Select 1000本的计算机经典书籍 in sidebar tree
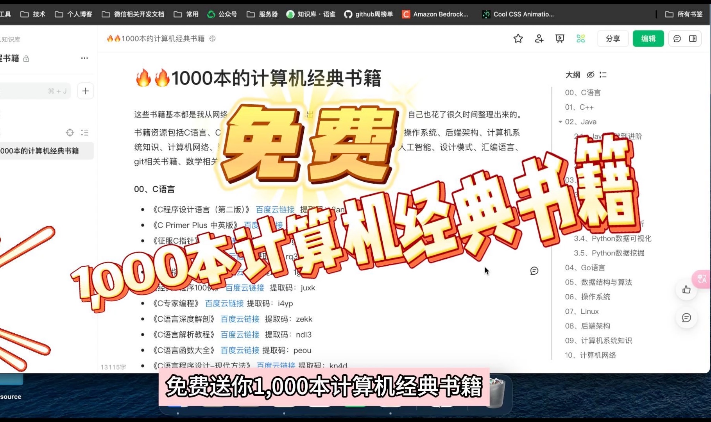 (46, 151)
